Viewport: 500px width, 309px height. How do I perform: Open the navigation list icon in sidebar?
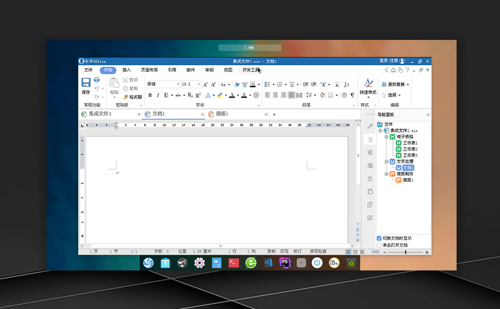pos(370,139)
